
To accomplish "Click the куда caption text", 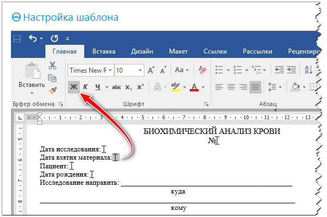I will tap(178, 191).
